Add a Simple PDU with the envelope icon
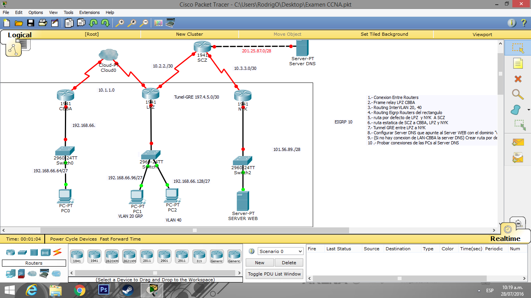This screenshot has width=531, height=298. 517,142
